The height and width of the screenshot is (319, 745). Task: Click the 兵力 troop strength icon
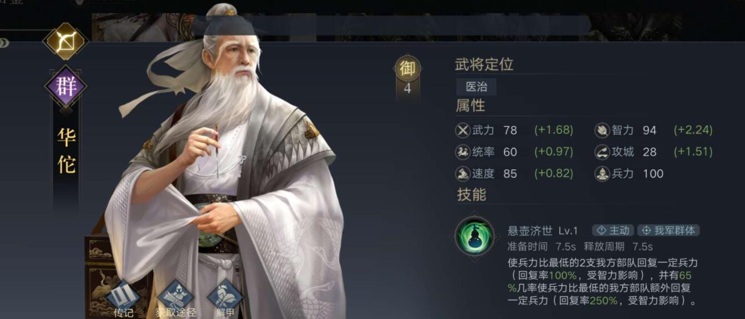click(602, 174)
